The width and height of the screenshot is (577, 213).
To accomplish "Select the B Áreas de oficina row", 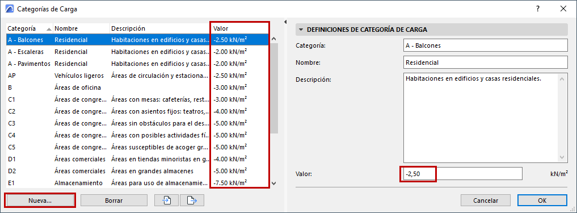I will [x=138, y=87].
